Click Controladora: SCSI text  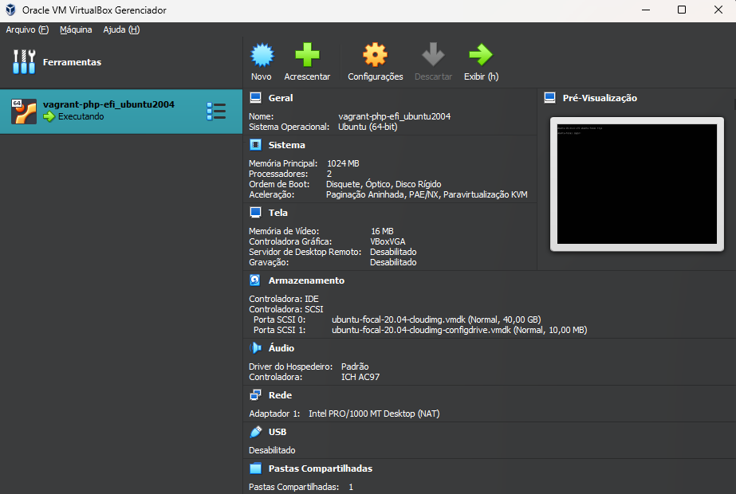(x=285, y=309)
